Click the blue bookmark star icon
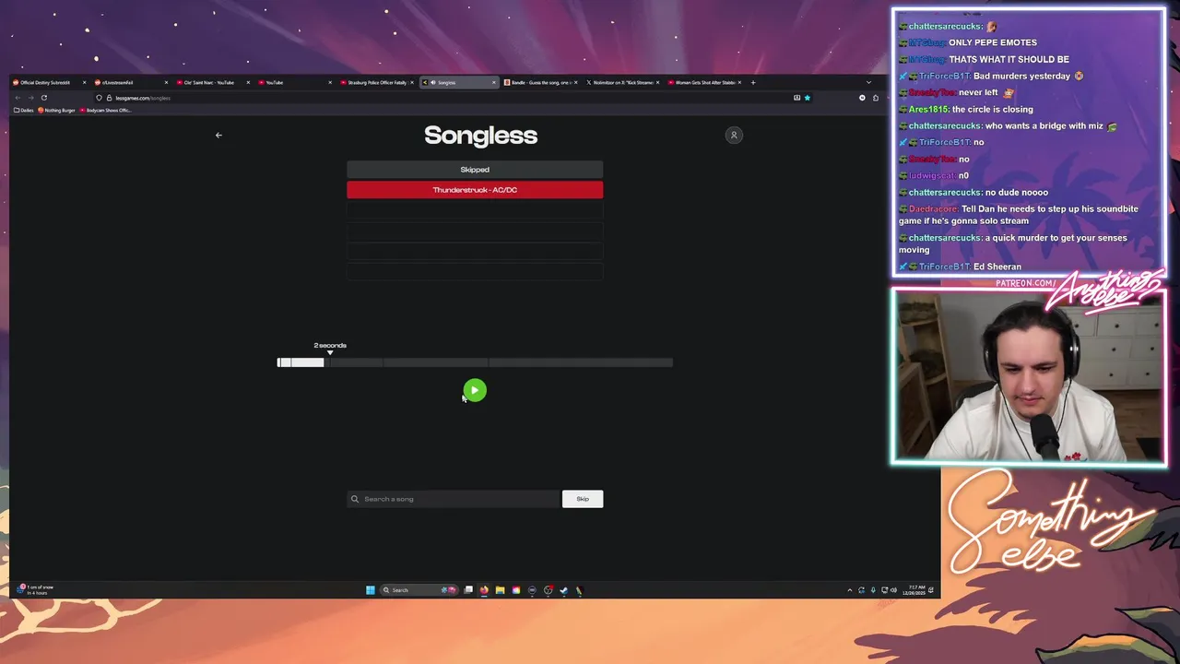Image resolution: width=1180 pixels, height=664 pixels. (x=807, y=98)
